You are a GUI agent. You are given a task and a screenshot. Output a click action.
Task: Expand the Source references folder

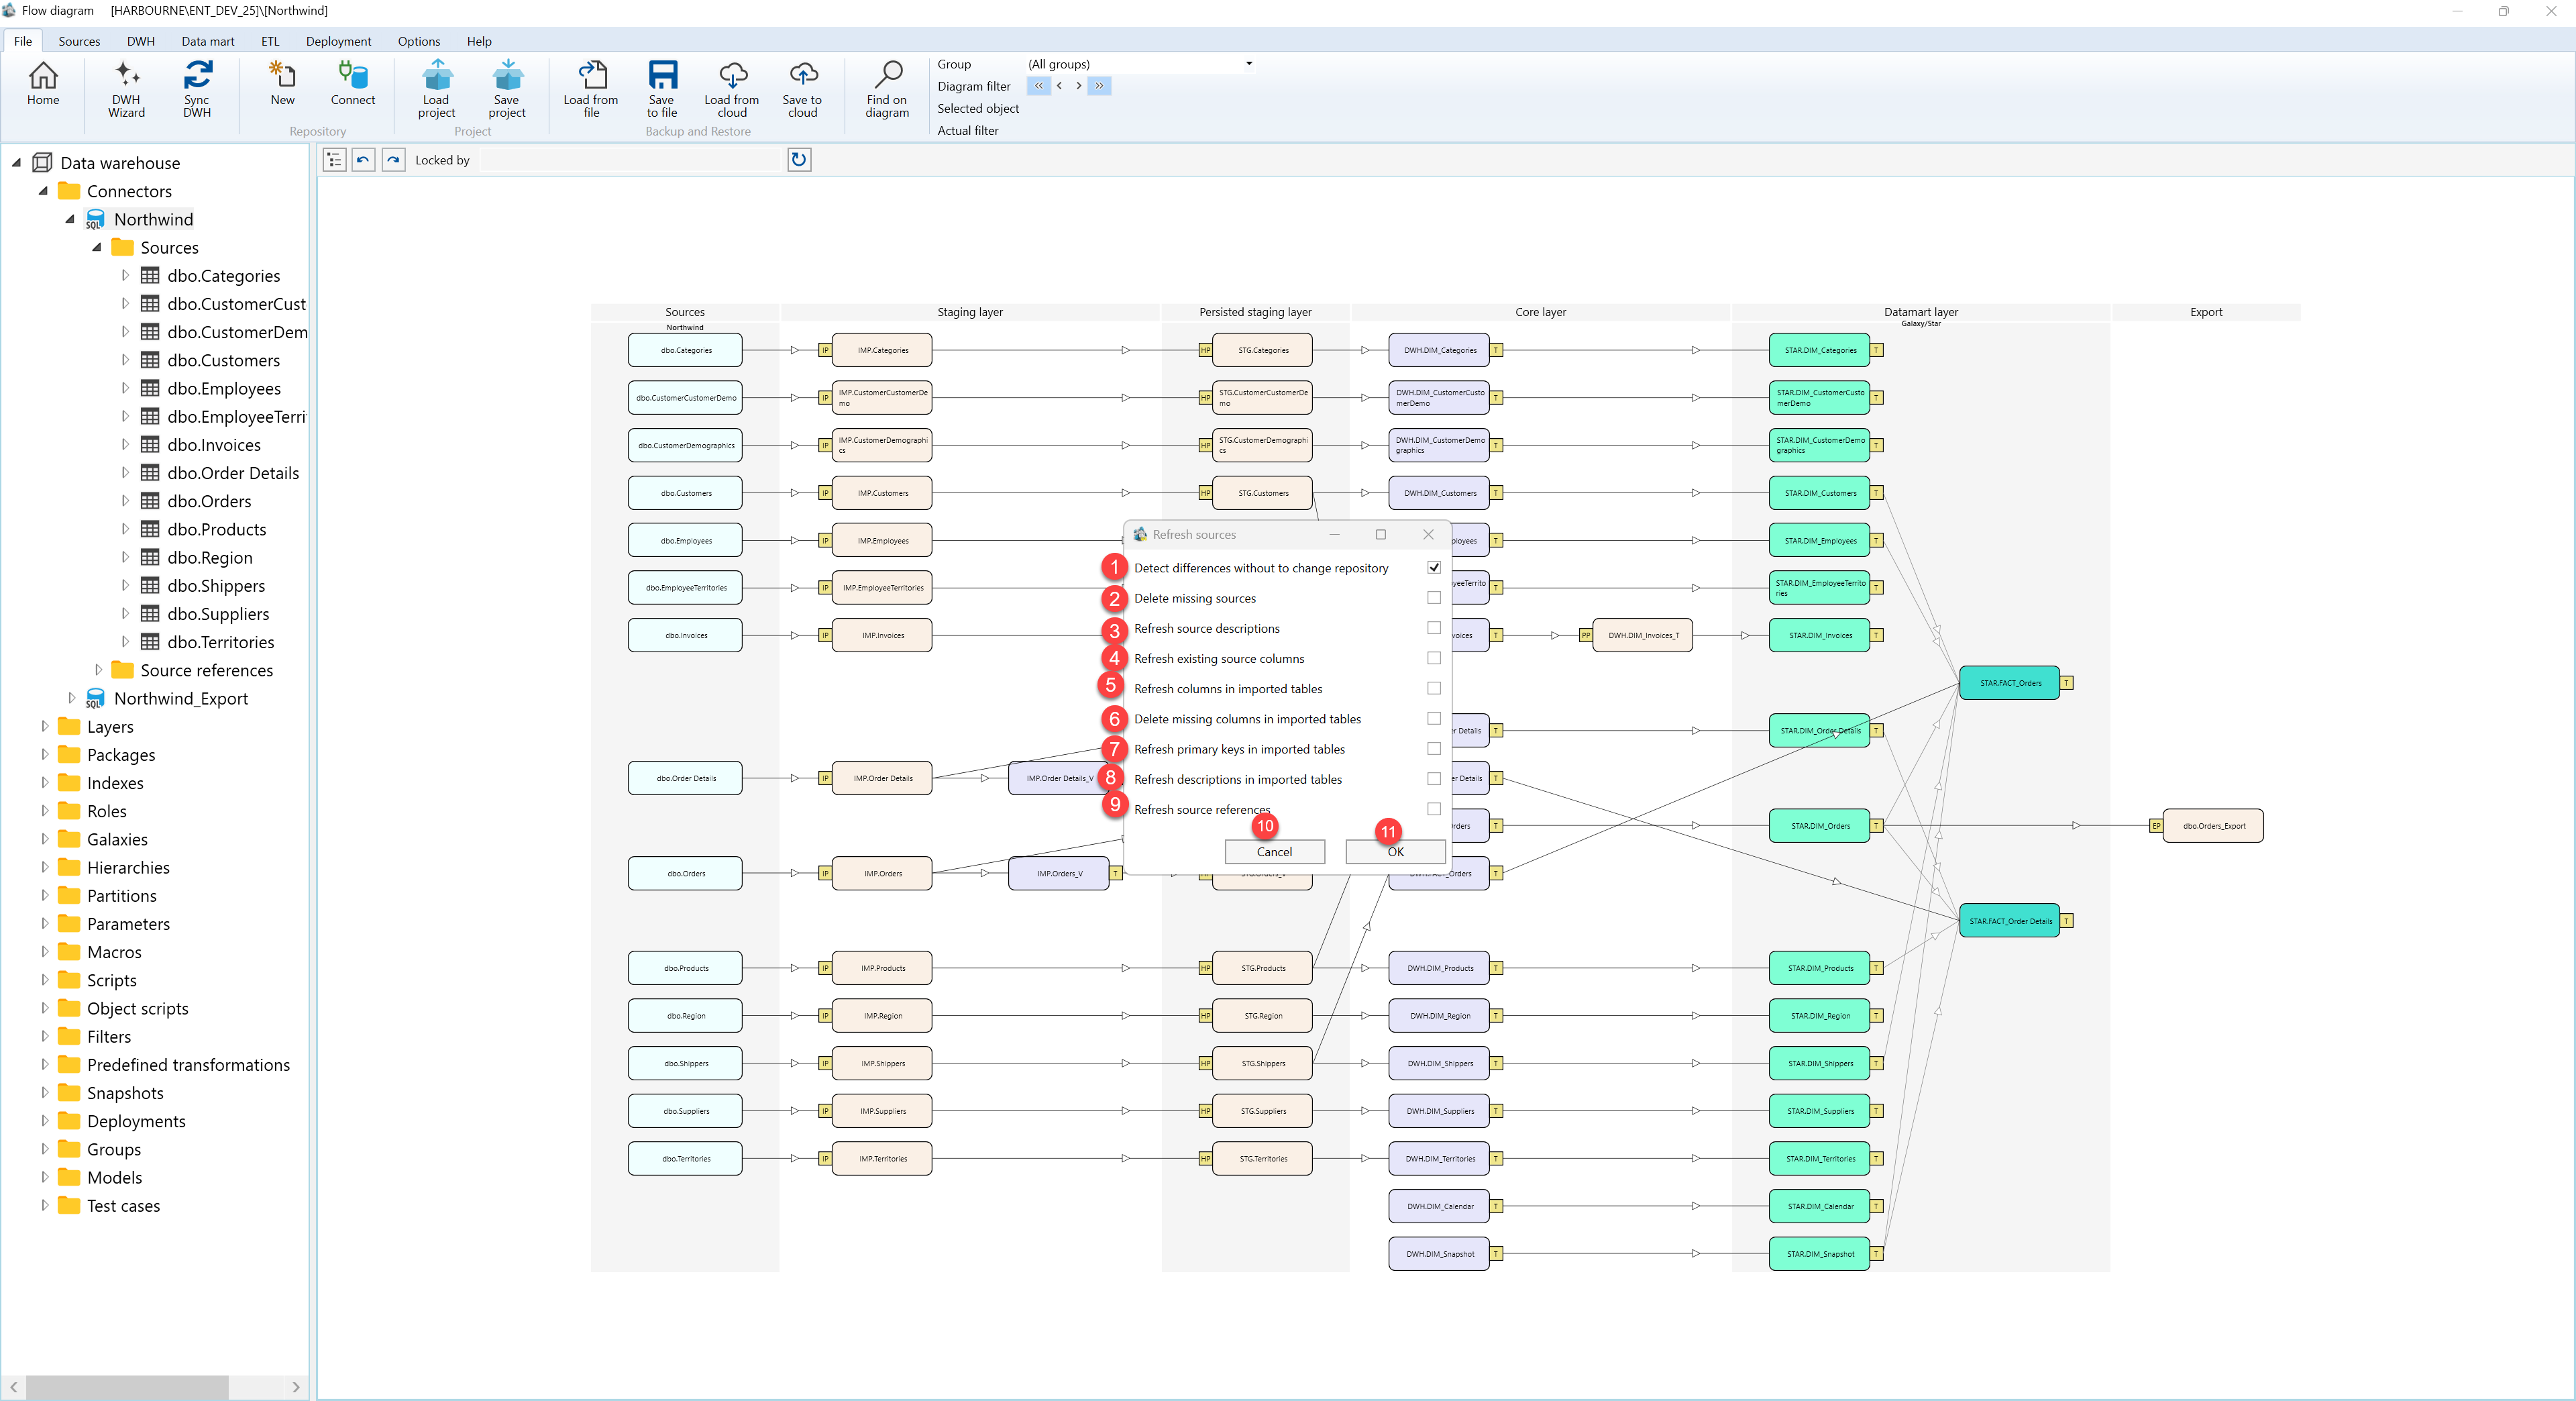point(98,670)
